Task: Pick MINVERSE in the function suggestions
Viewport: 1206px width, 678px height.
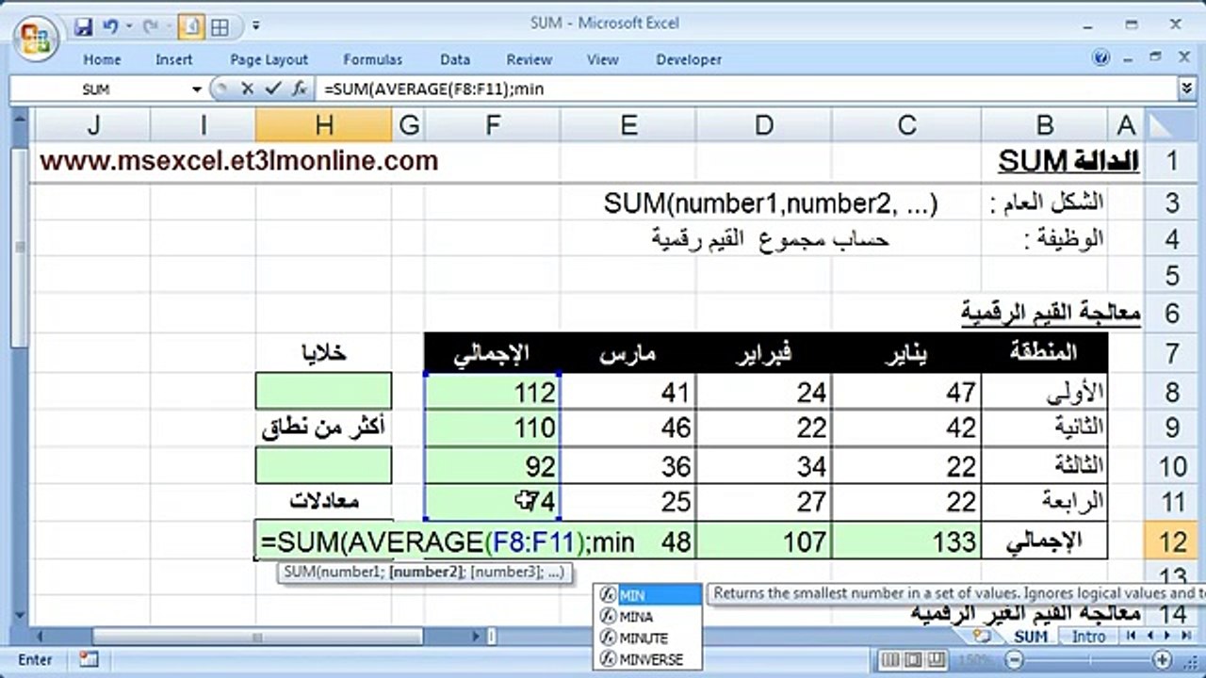Action: point(648,660)
